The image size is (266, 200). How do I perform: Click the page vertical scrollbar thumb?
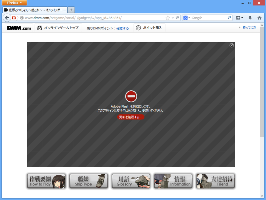coord(262,82)
